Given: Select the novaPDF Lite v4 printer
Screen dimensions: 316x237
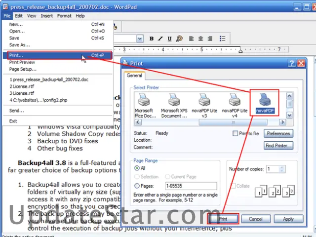Looking at the screenshot, I should point(235,106).
